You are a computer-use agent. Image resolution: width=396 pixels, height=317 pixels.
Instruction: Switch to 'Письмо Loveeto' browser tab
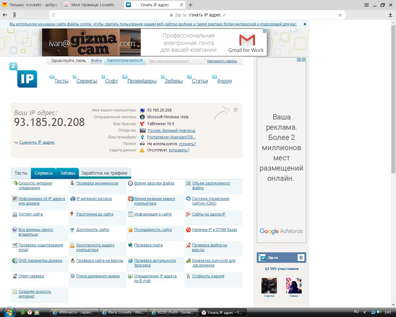pos(31,5)
